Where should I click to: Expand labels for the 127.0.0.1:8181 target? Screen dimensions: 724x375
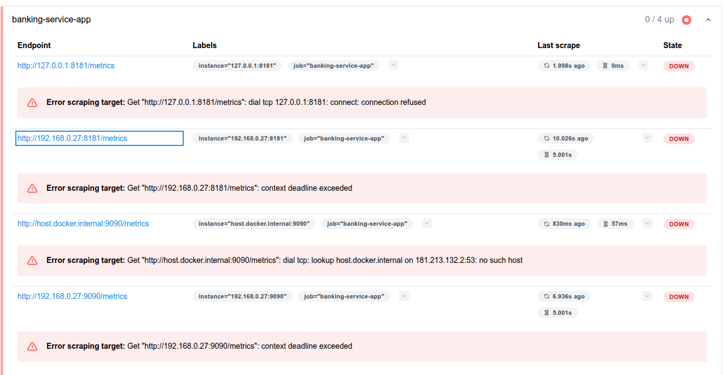coord(394,65)
